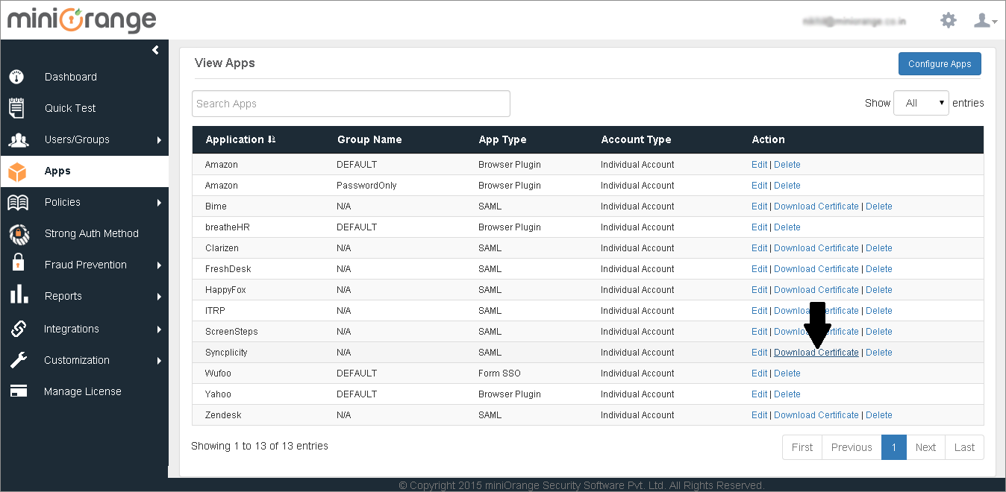
Task: Click the Dashboard gauge icon
Action: (16, 77)
